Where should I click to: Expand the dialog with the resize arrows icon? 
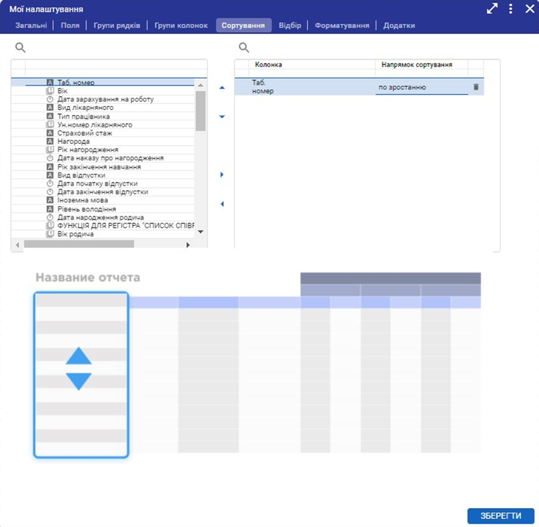(x=492, y=9)
